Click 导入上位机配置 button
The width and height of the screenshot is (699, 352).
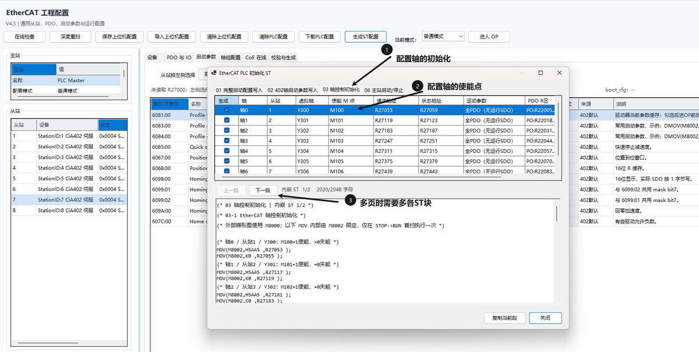pyautogui.click(x=171, y=37)
